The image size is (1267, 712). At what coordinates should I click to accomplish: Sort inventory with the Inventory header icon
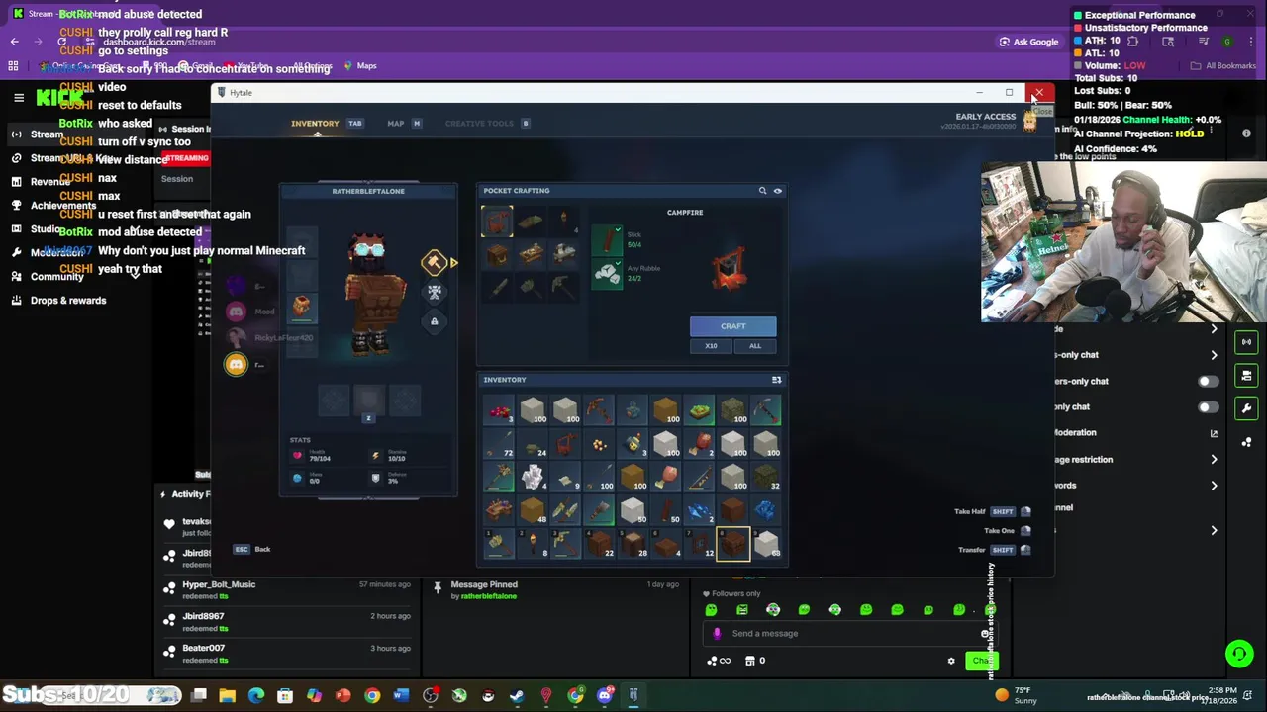pyautogui.click(x=776, y=380)
